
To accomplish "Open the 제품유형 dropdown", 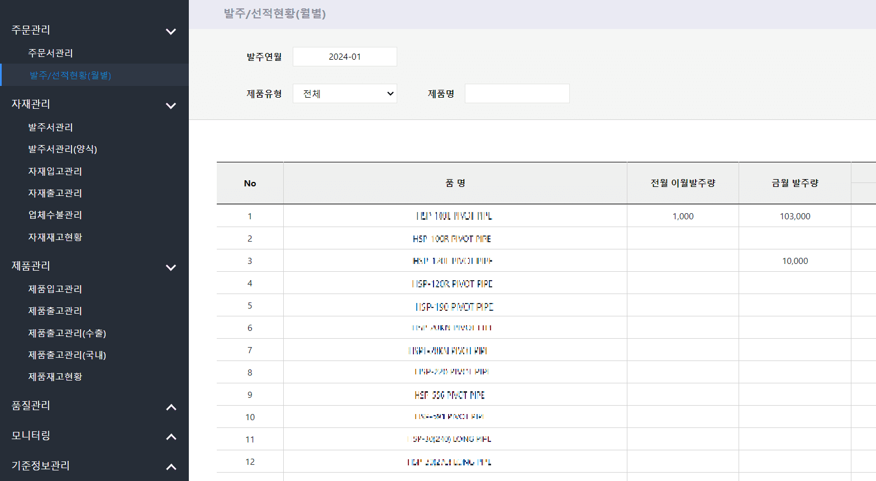I will (345, 94).
